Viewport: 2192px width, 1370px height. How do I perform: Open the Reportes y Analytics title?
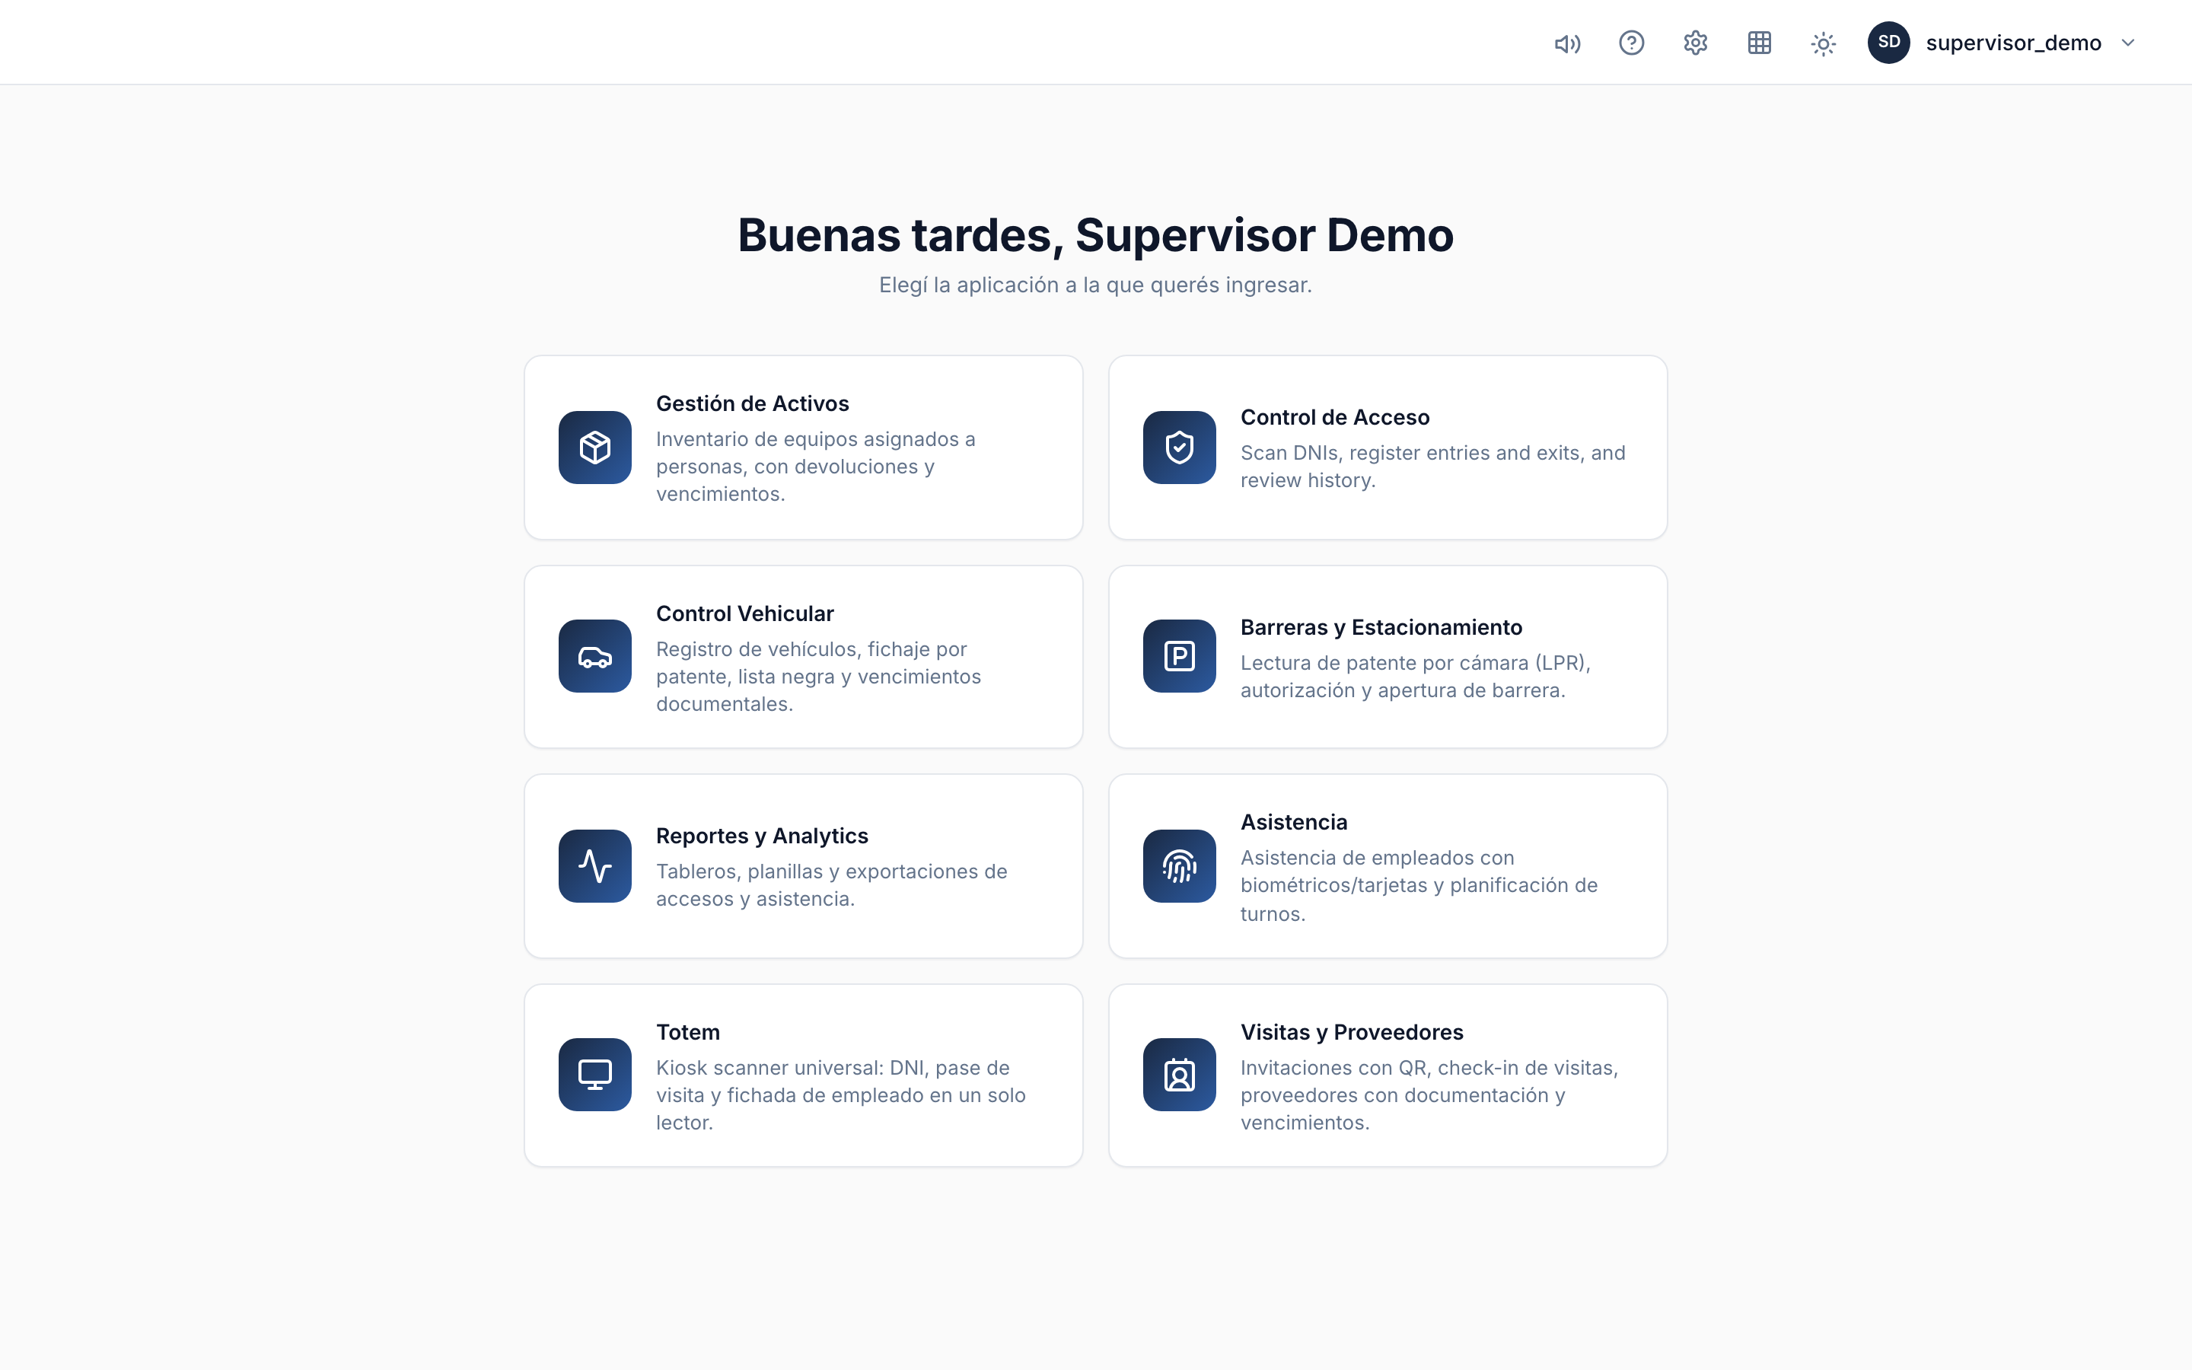[x=762, y=836]
